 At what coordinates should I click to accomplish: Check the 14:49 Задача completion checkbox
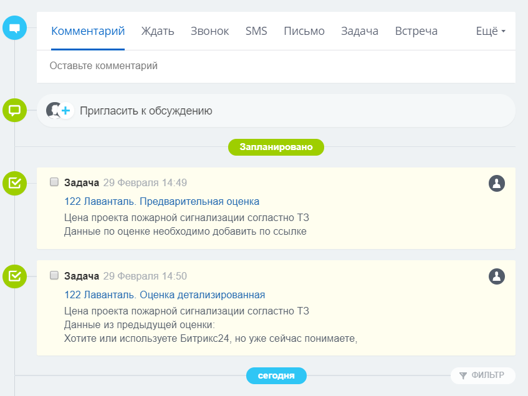(x=54, y=182)
